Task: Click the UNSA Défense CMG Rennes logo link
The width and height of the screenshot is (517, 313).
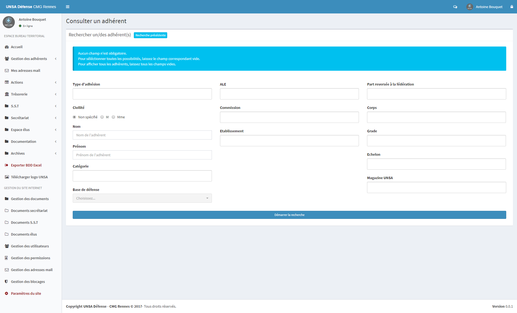Action: (31, 7)
